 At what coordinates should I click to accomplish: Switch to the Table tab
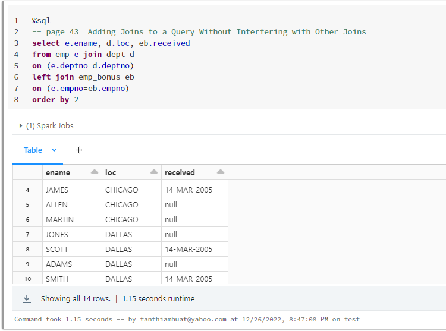coord(33,150)
